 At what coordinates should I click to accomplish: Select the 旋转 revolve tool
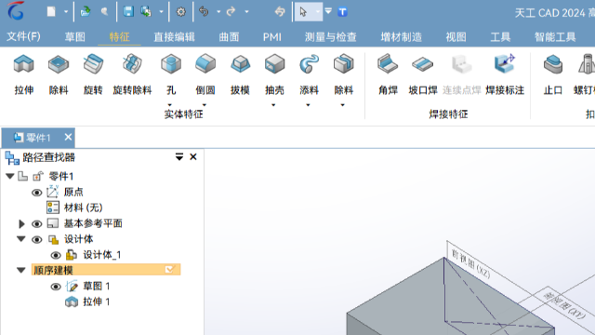point(93,74)
